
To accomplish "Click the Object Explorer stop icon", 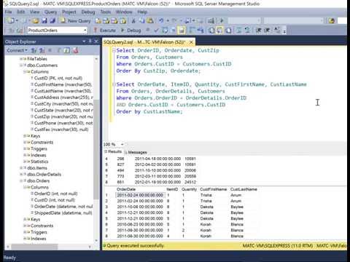I will click(50, 50).
